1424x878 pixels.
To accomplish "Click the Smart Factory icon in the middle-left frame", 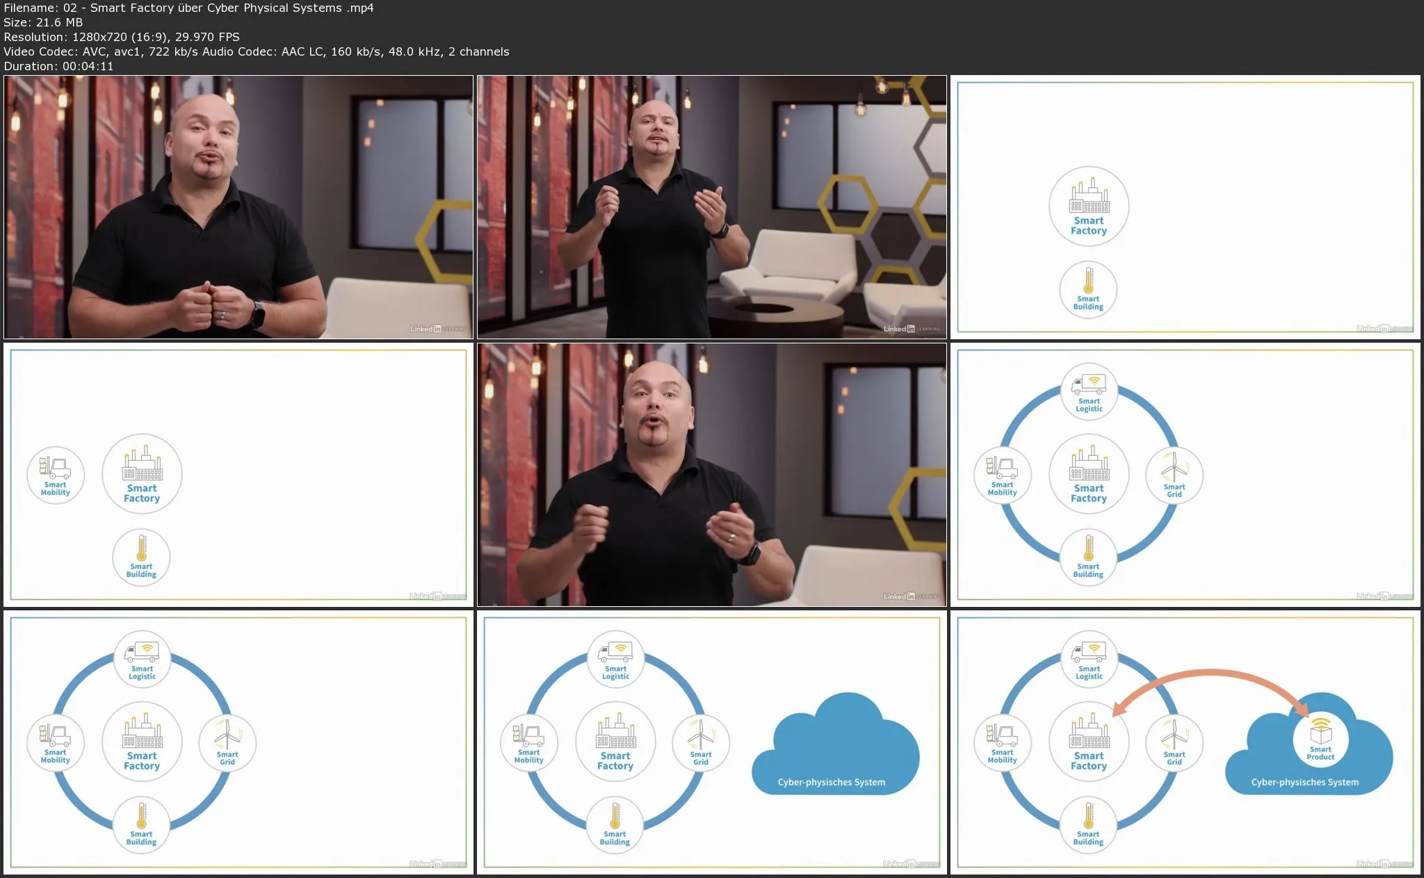I will (142, 474).
